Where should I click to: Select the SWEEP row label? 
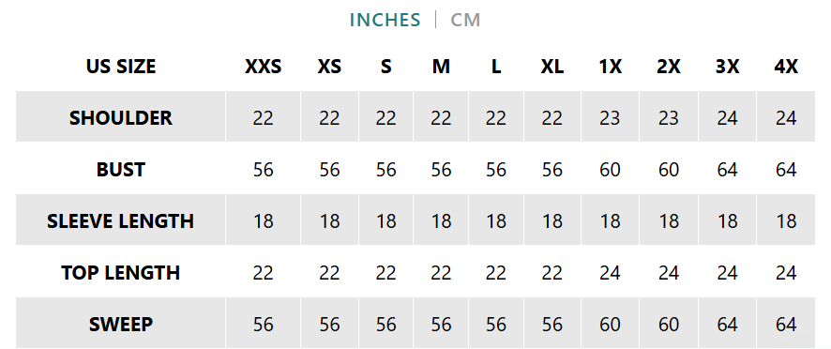click(121, 324)
